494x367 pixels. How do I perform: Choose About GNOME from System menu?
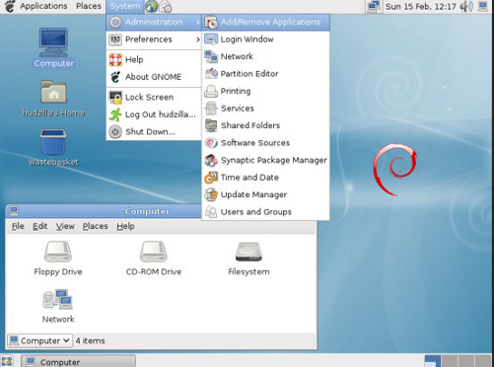154,77
